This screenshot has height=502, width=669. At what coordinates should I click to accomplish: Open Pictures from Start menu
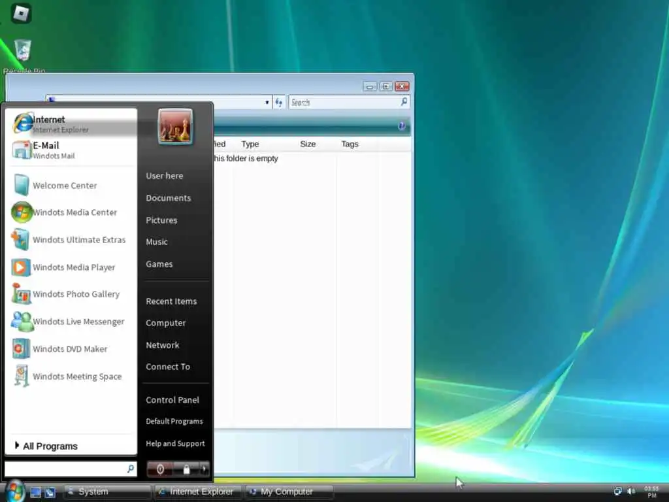click(x=161, y=220)
